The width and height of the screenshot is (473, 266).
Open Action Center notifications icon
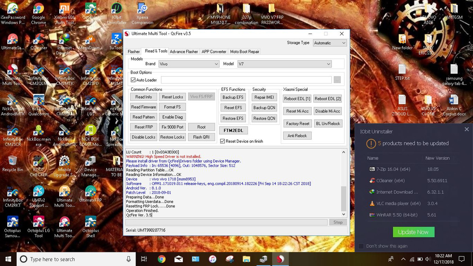[x=462, y=259]
